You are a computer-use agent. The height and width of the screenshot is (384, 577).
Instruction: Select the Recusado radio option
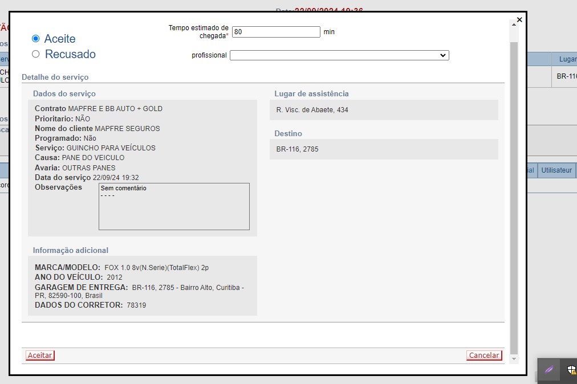(36, 54)
